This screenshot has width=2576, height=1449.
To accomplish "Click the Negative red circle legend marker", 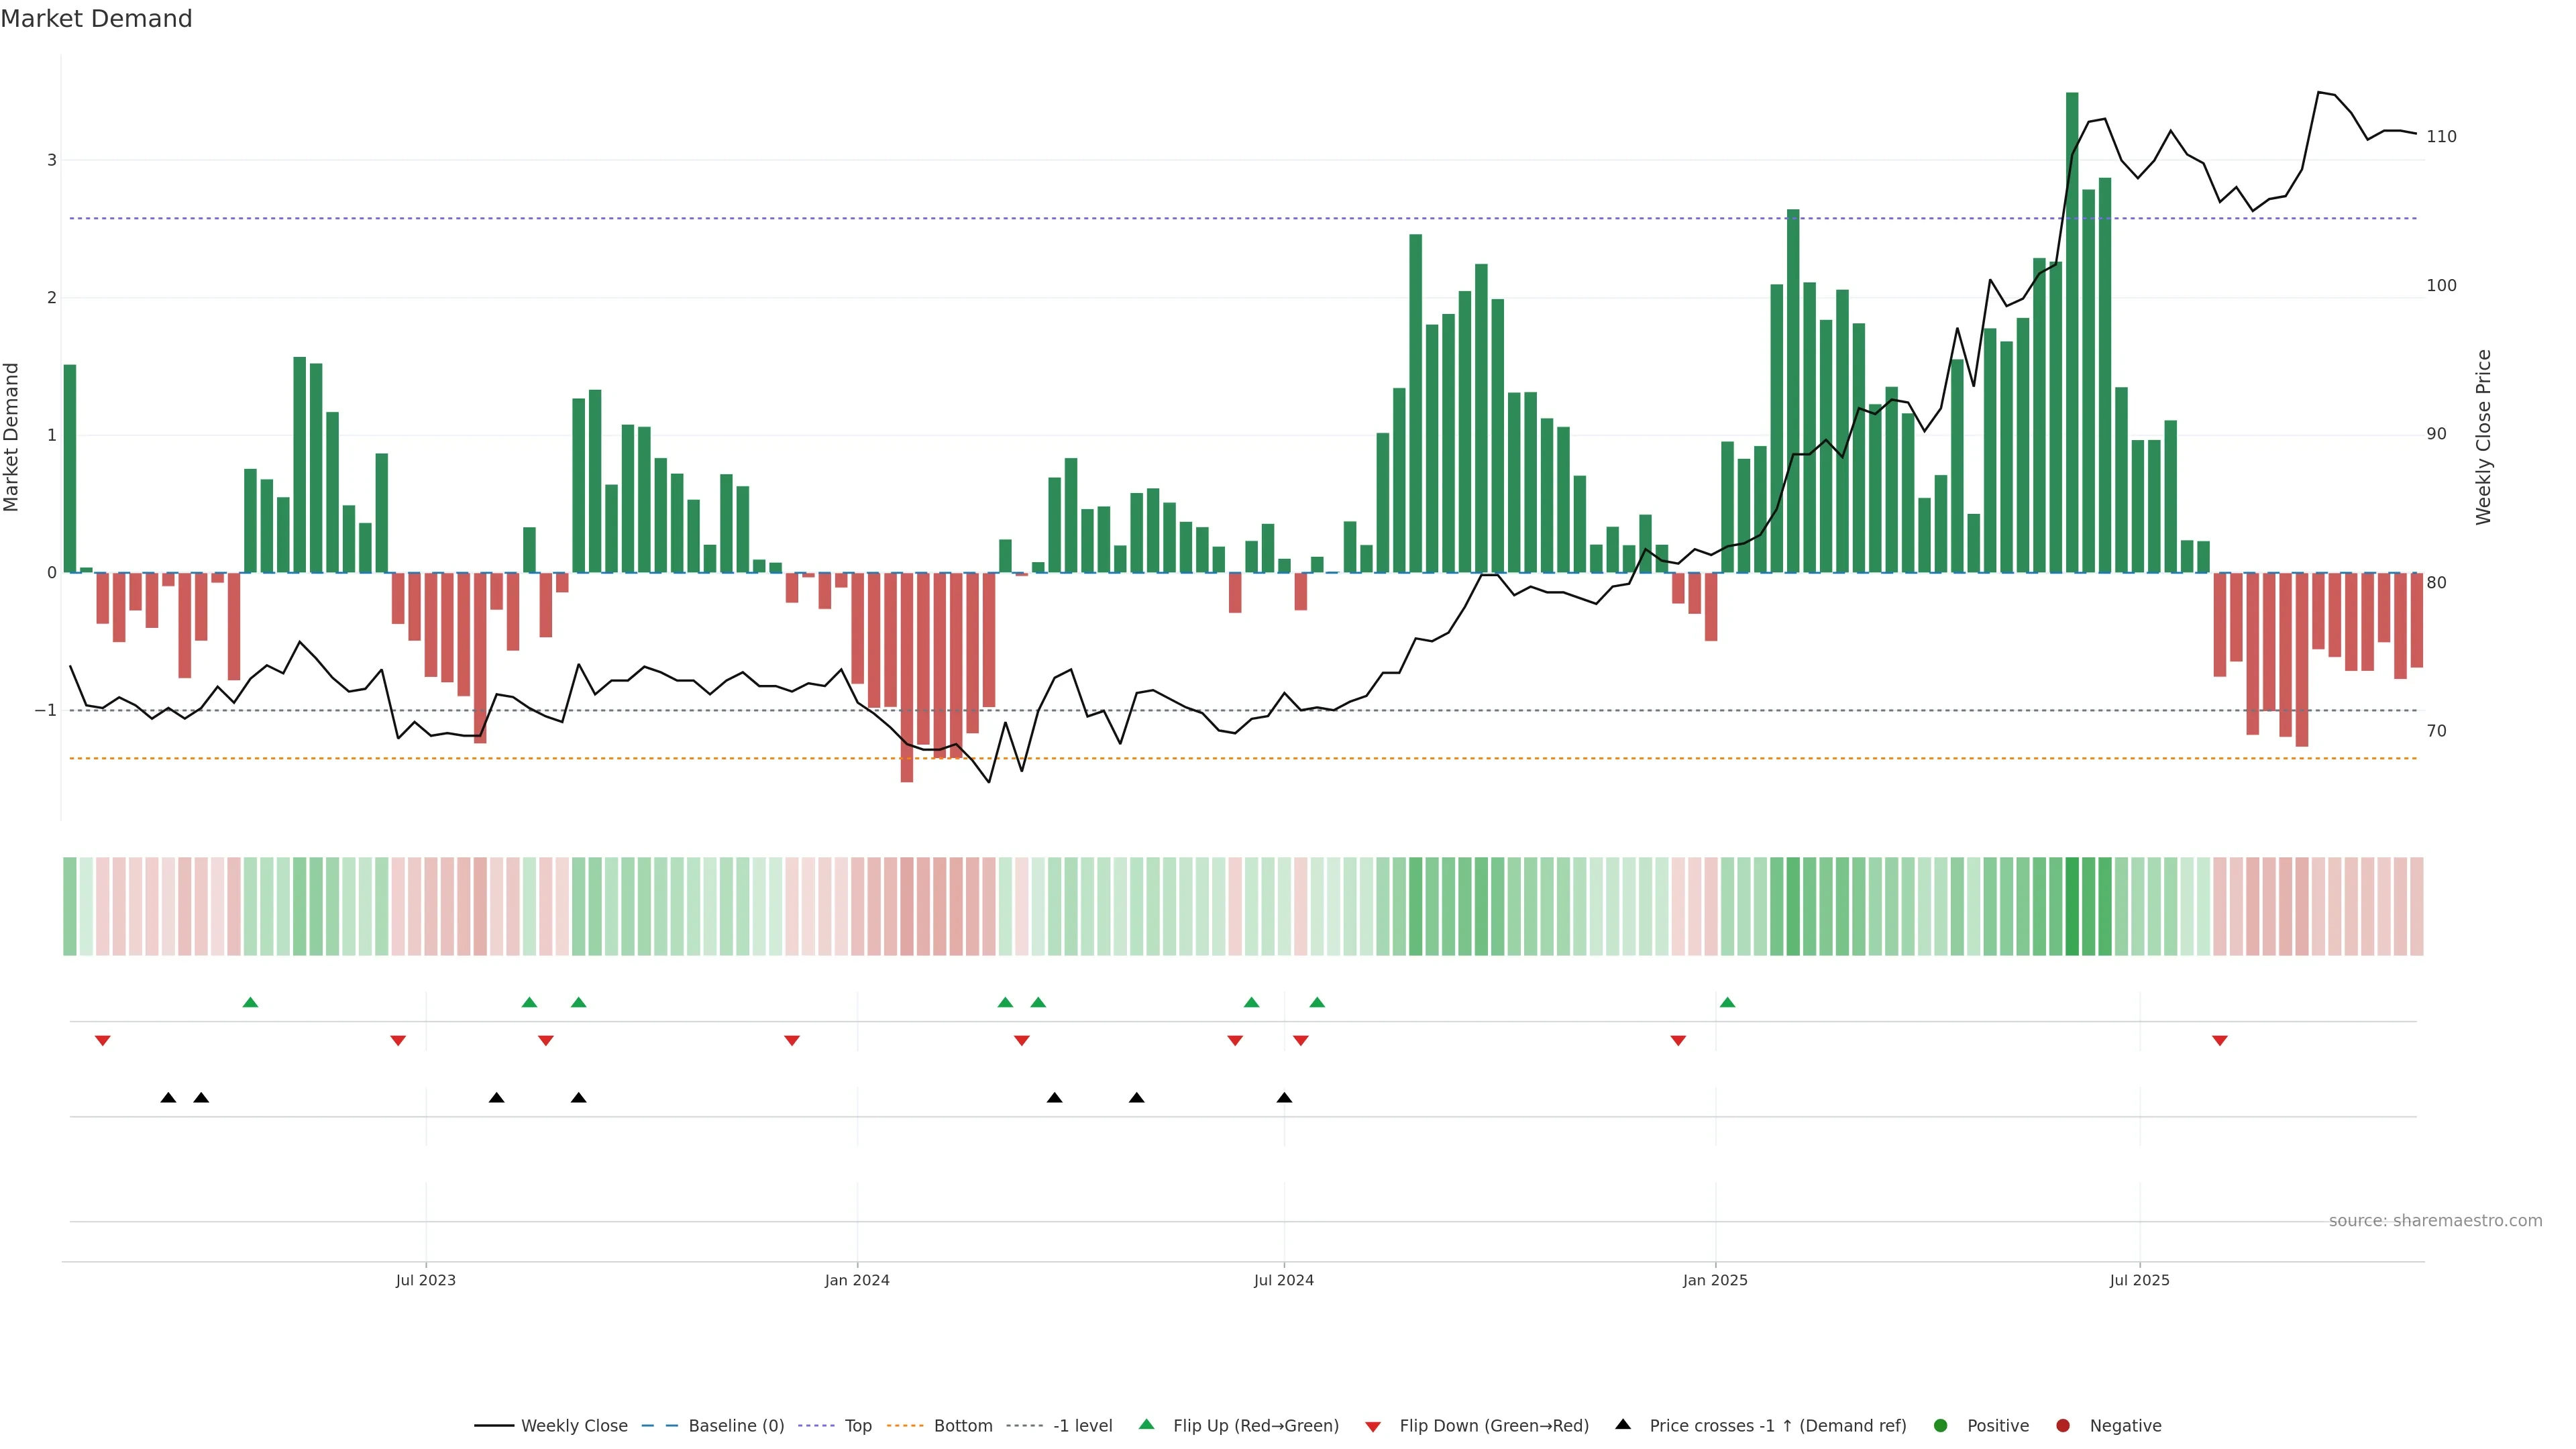I will (2063, 1426).
